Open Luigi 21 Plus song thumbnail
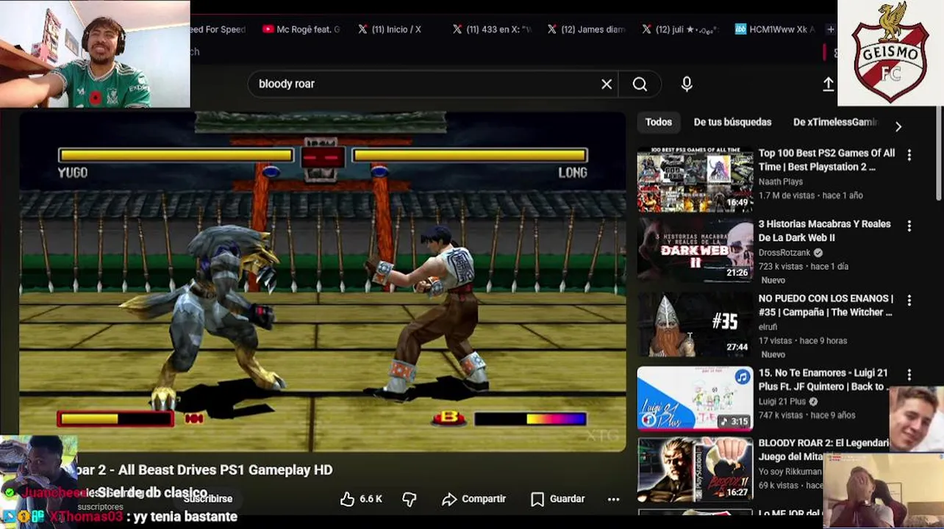Image resolution: width=944 pixels, height=529 pixels. pos(695,399)
